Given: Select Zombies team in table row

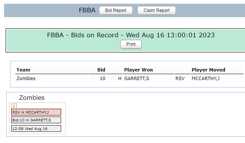Looking at the screenshot, I should (x=26, y=78).
